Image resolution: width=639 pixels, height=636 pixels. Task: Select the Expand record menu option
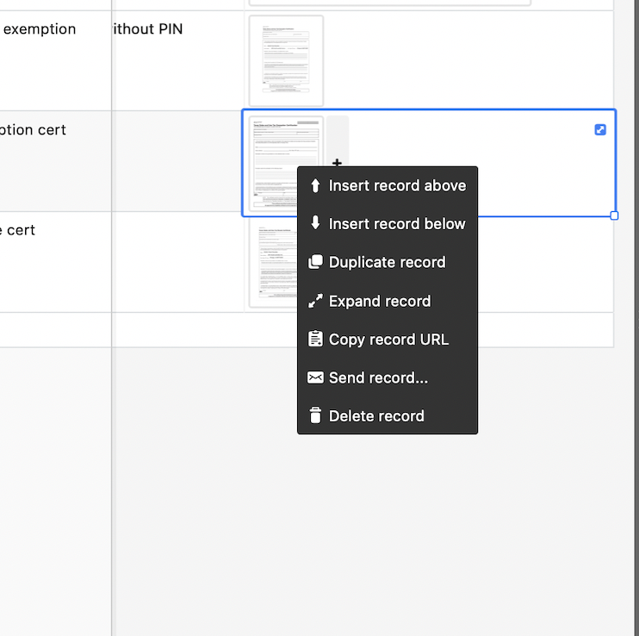(x=388, y=301)
